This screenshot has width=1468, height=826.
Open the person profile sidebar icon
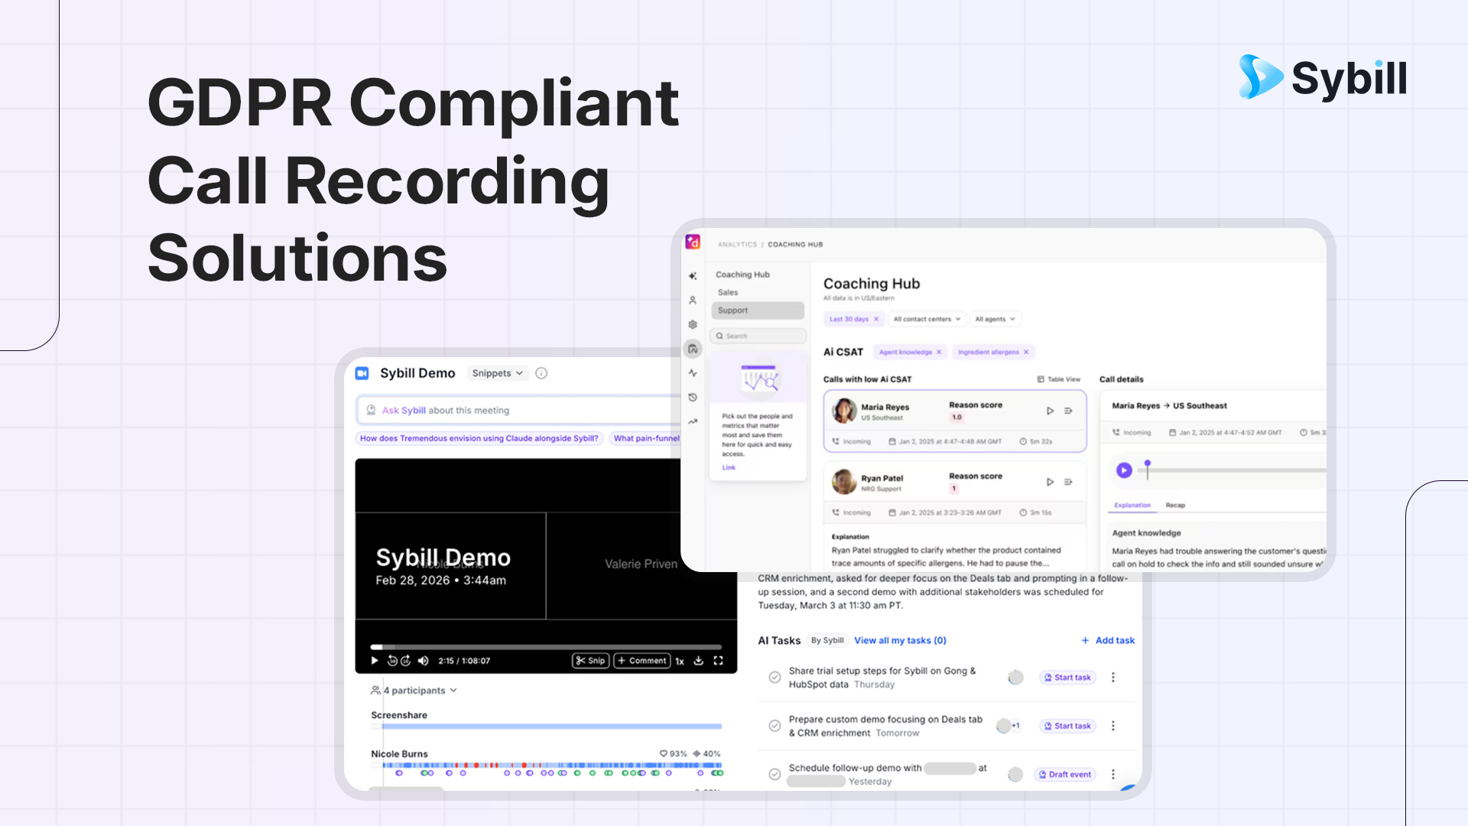click(x=693, y=301)
